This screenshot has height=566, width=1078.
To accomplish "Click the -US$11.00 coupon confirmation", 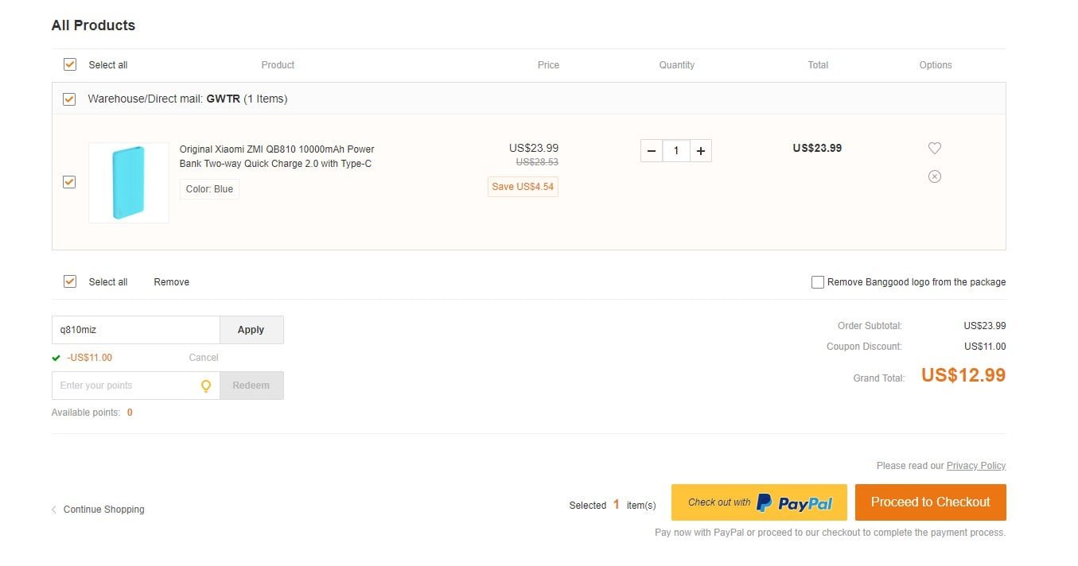I will pos(89,358).
